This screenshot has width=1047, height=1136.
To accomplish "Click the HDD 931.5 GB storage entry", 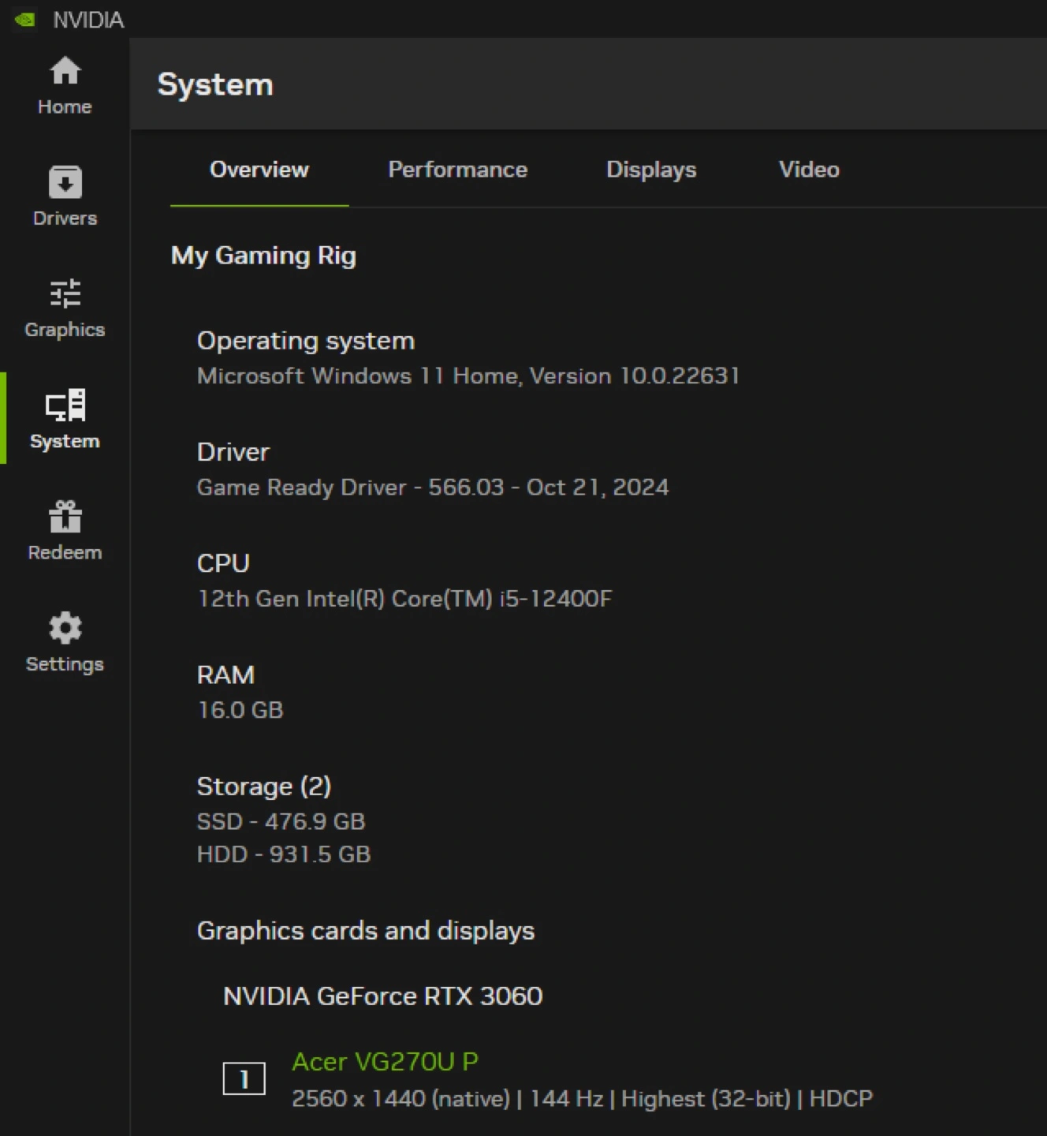I will point(283,854).
